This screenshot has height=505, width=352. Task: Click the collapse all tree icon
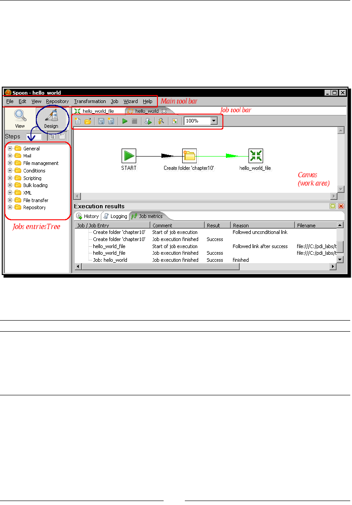(62, 136)
